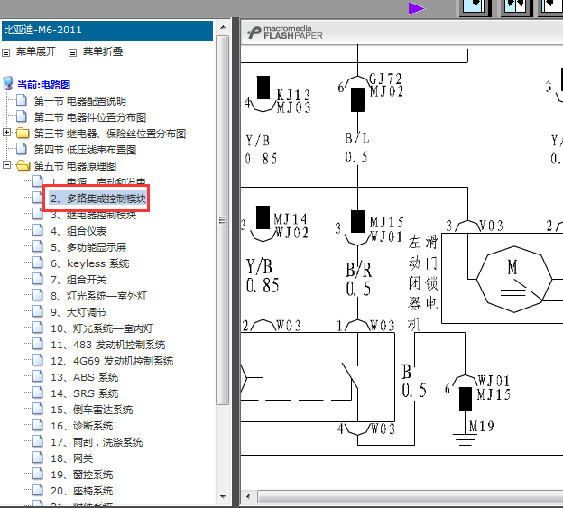Click page icon next to 6、keyless 系统

pos(37,263)
